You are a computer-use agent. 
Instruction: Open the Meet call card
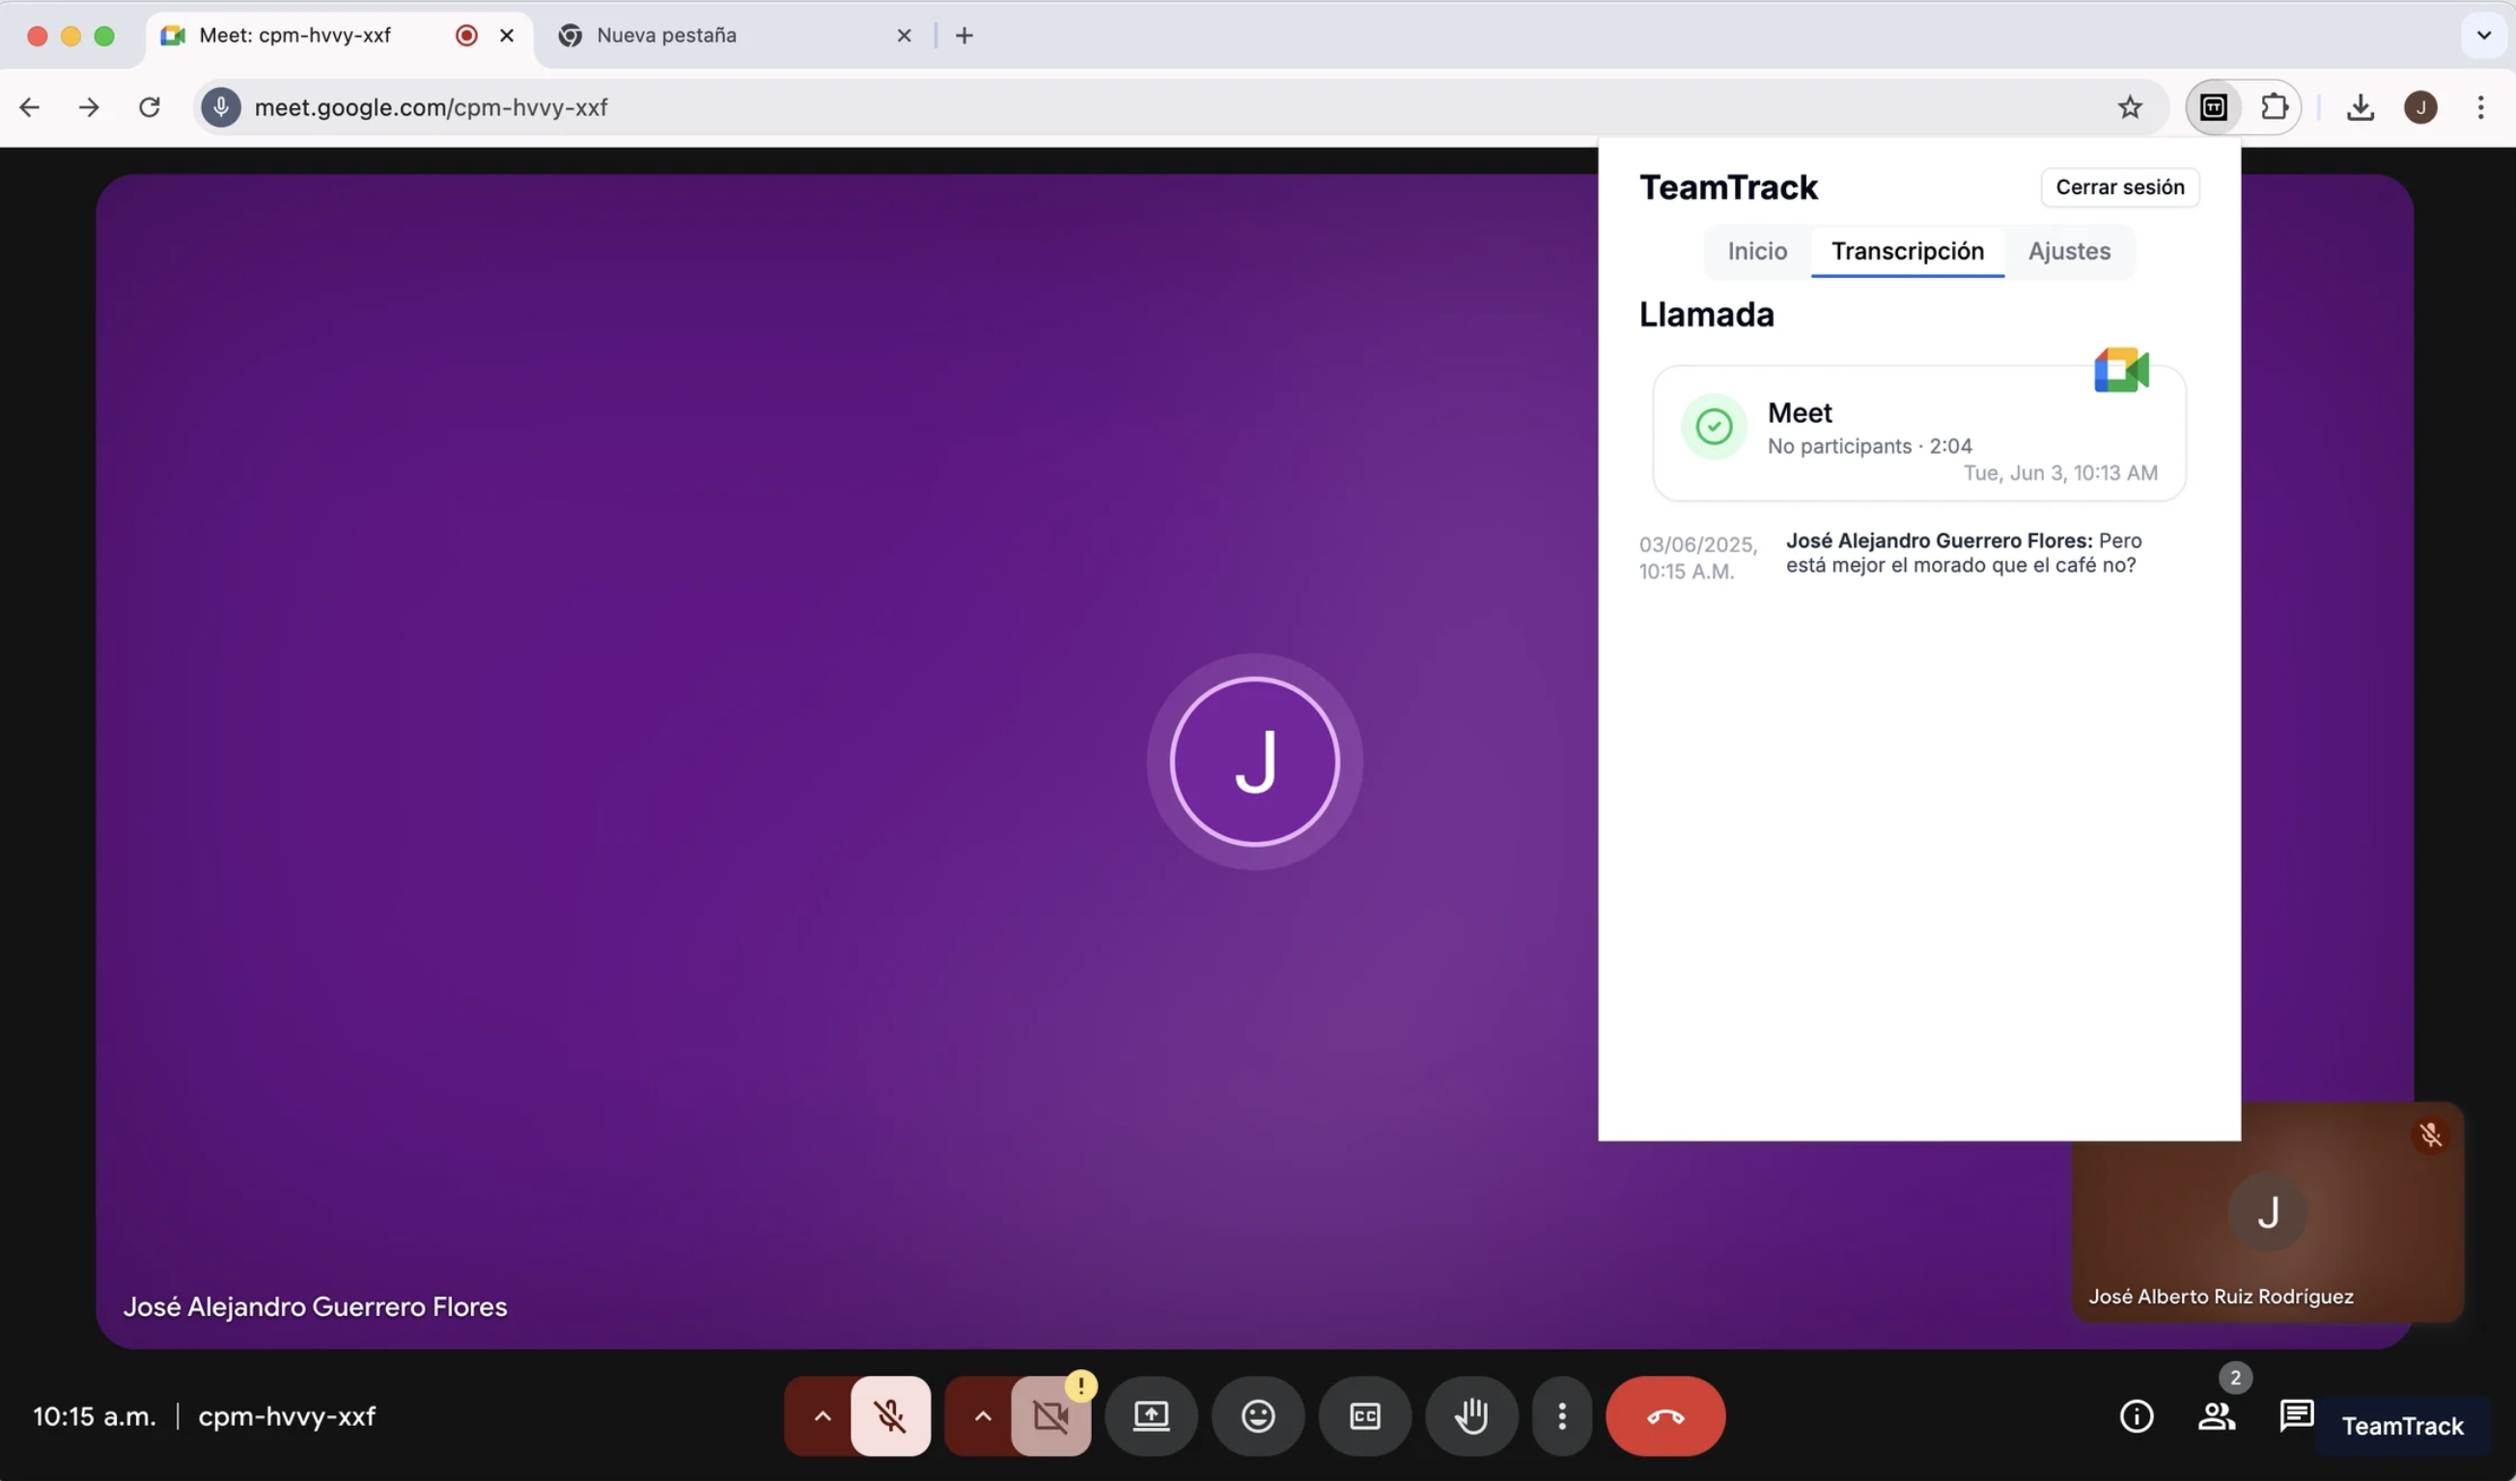click(1919, 433)
